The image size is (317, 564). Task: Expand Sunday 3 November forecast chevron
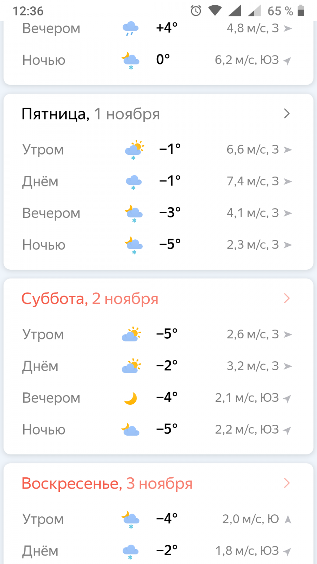coord(287,483)
